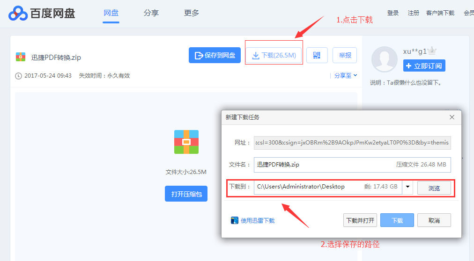The width and height of the screenshot is (474, 261).
Task: Open the 更多 menu tab
Action: point(192,13)
